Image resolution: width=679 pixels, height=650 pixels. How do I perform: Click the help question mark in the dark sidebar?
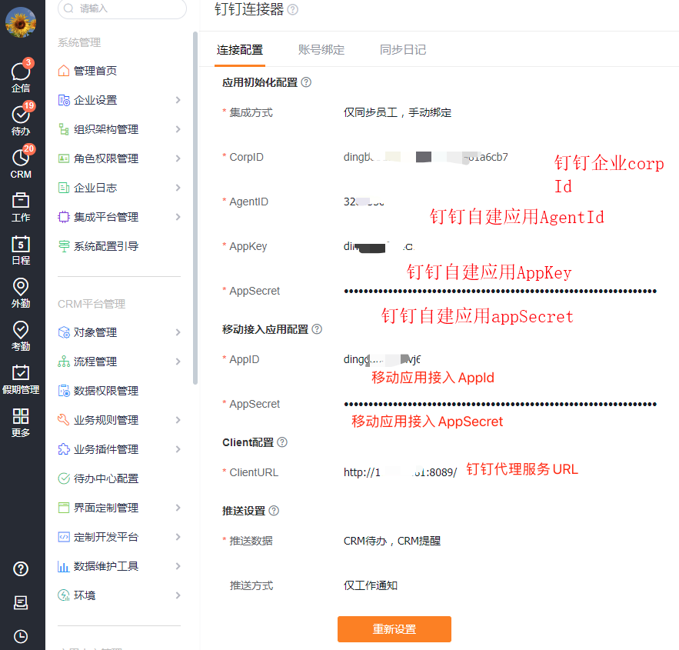pos(20,568)
